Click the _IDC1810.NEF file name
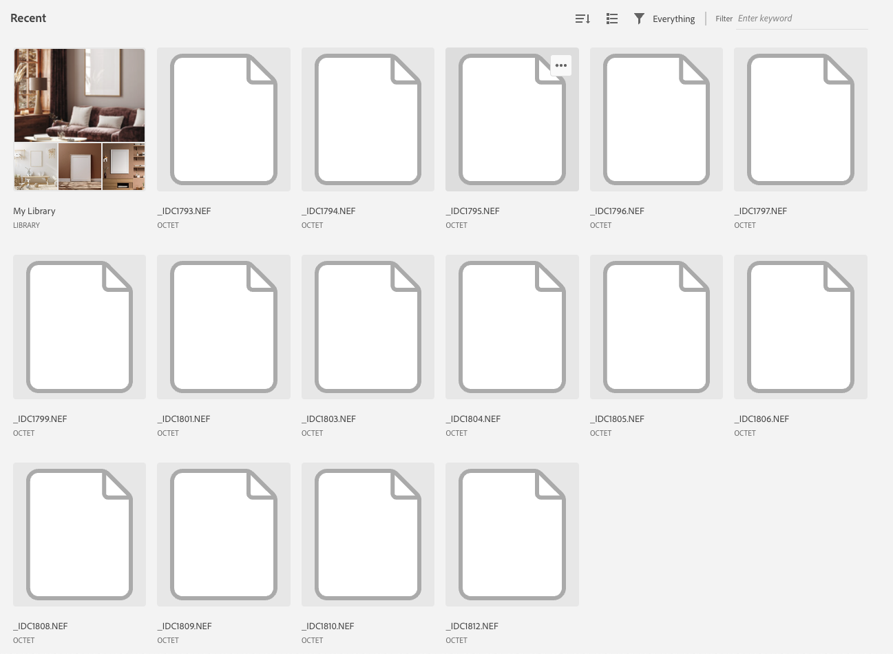893x654 pixels. 328,626
